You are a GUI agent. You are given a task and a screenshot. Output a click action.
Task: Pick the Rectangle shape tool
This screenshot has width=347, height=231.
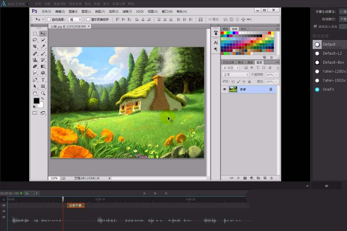click(x=43, y=86)
